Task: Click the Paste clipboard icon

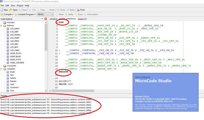Action: point(47,10)
